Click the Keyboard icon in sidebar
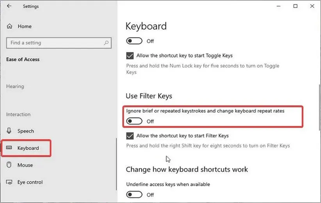This screenshot has width=321, height=203. click(x=10, y=148)
